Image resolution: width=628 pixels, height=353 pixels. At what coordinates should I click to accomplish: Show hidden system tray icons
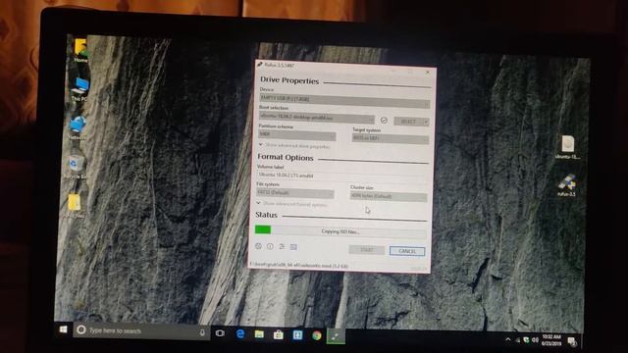[x=508, y=339]
